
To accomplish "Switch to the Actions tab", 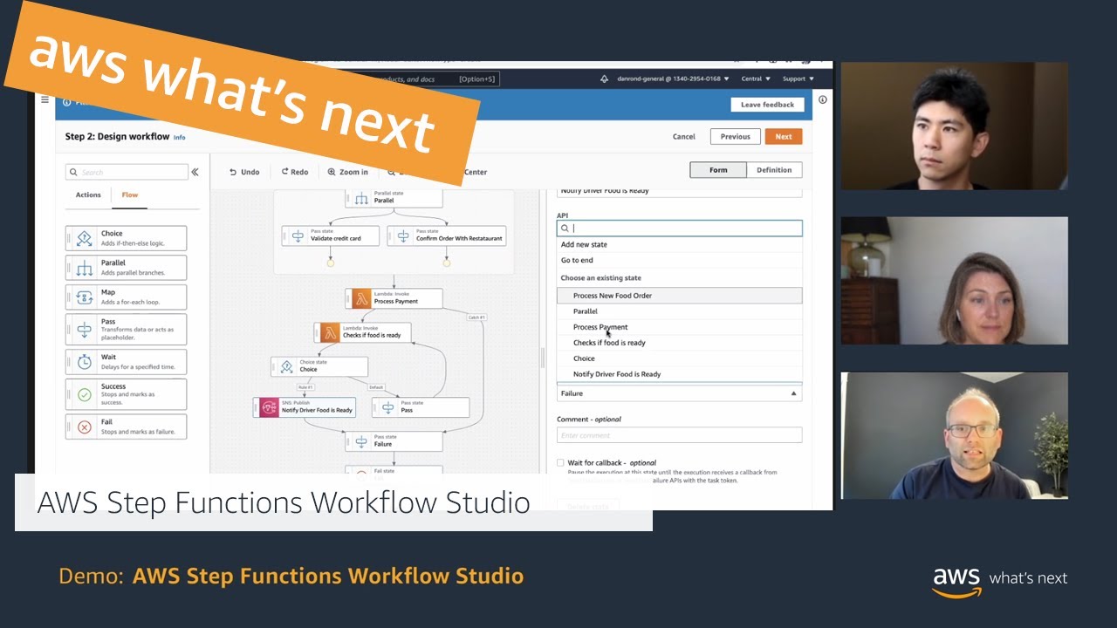I will (x=88, y=195).
